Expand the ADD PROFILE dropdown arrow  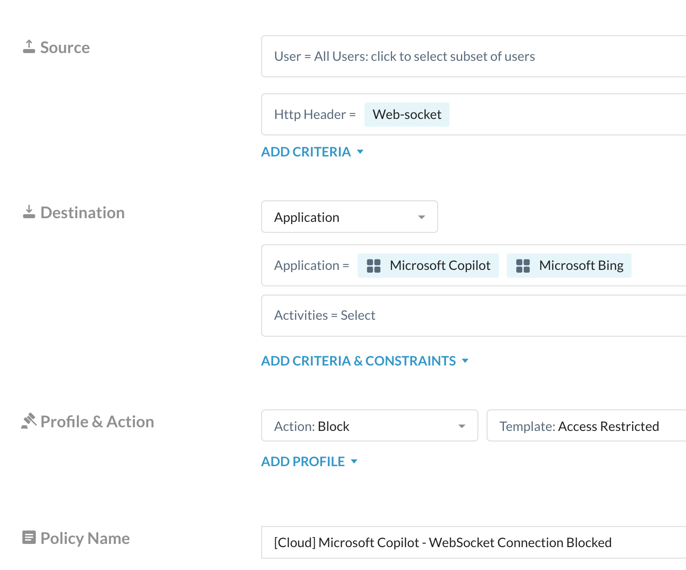(x=354, y=462)
